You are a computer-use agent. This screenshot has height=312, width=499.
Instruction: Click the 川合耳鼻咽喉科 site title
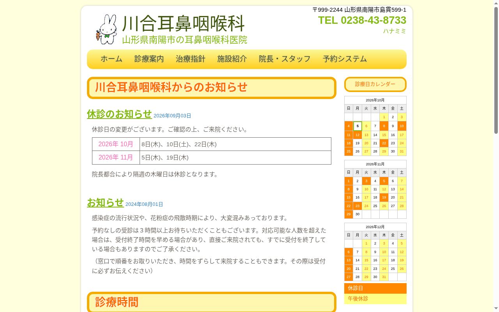pos(183,23)
